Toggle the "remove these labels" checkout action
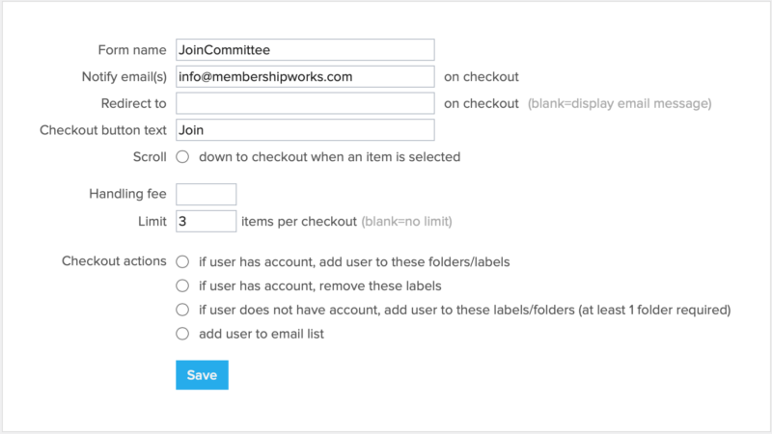 pyautogui.click(x=182, y=285)
